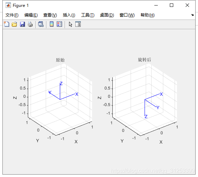
Task: Open the 查看(V) menu
Action: click(50, 15)
